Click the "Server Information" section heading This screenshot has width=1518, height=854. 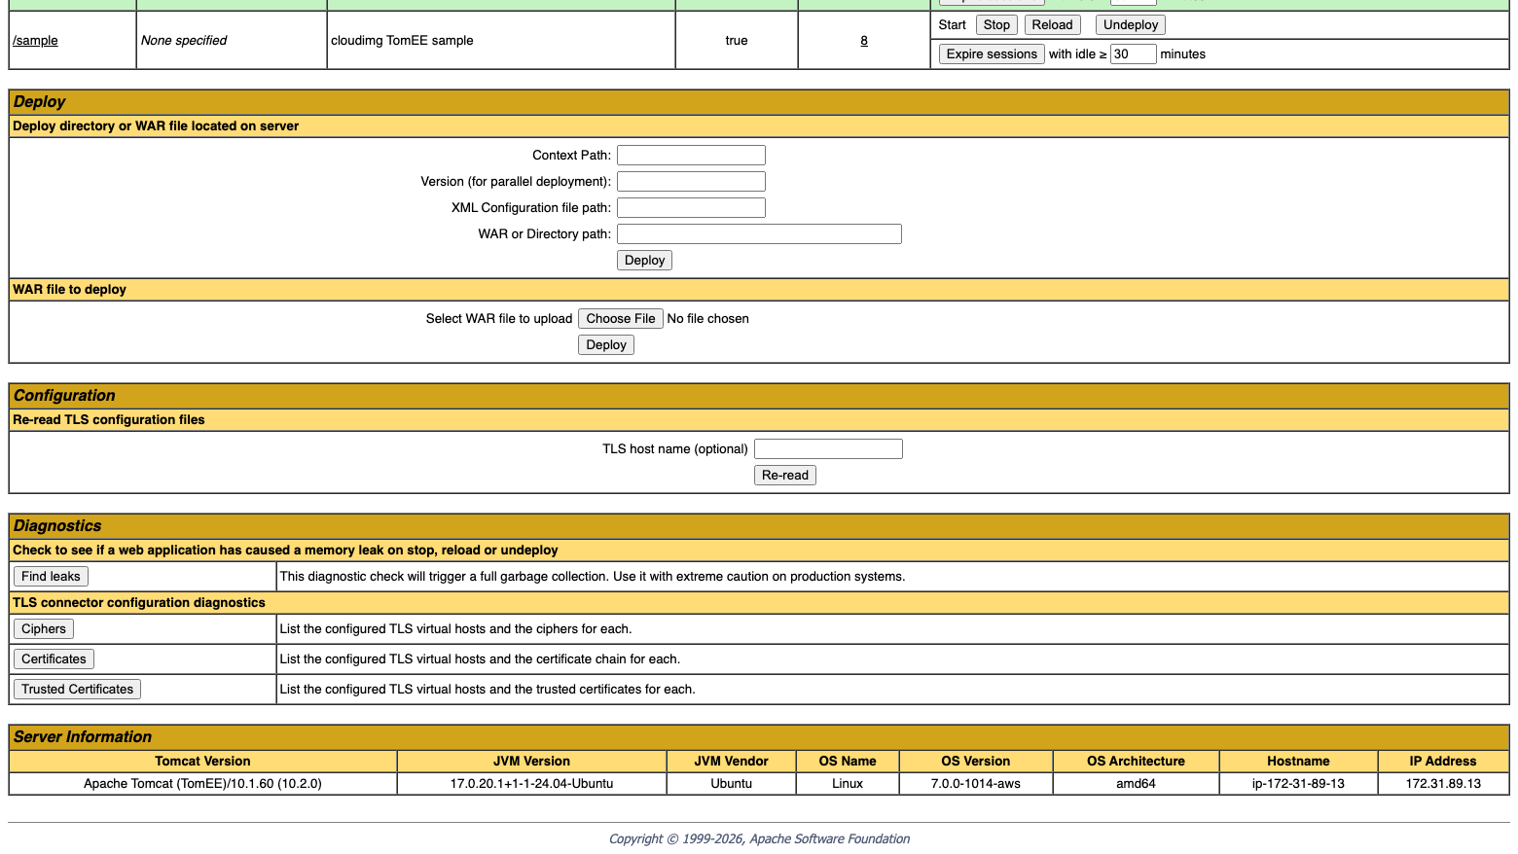click(83, 737)
